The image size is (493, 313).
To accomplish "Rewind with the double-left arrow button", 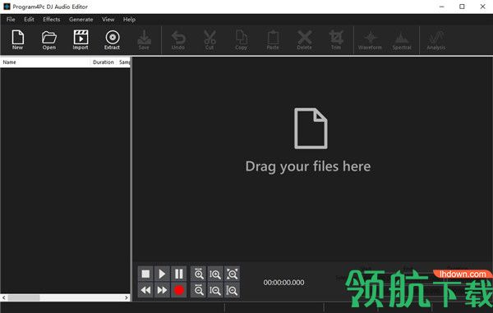I will [145, 290].
